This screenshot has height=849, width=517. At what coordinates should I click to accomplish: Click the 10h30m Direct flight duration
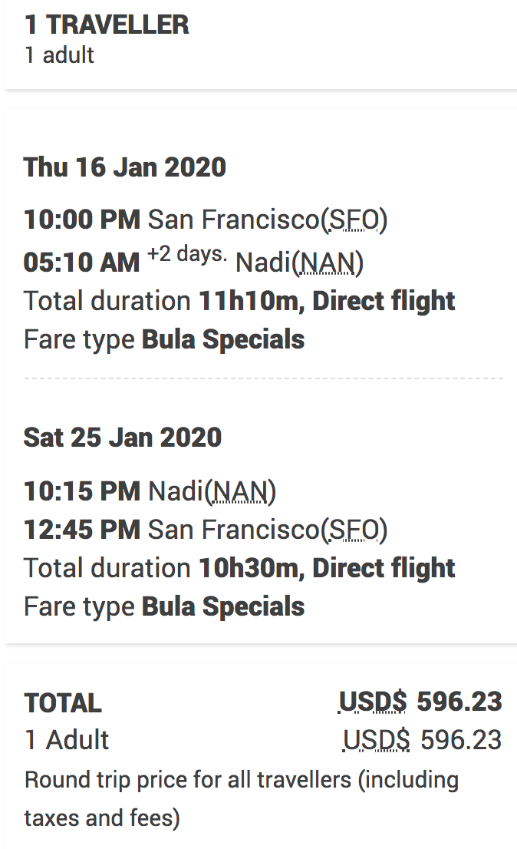[x=327, y=568]
